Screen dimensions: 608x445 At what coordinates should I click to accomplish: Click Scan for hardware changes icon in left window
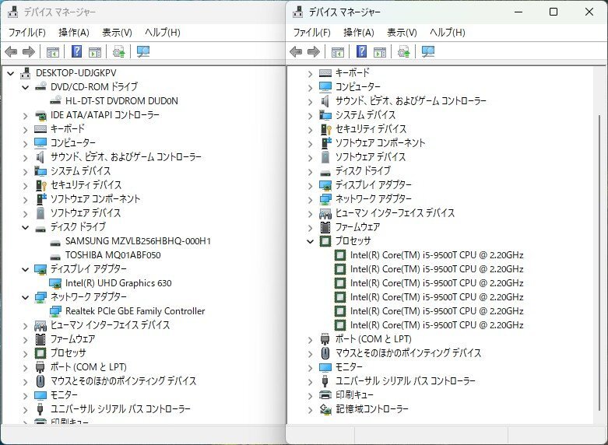[143, 51]
